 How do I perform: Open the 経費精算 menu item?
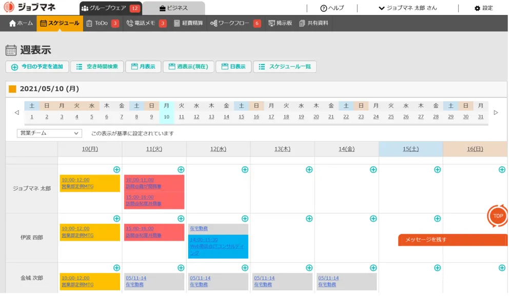pos(188,23)
